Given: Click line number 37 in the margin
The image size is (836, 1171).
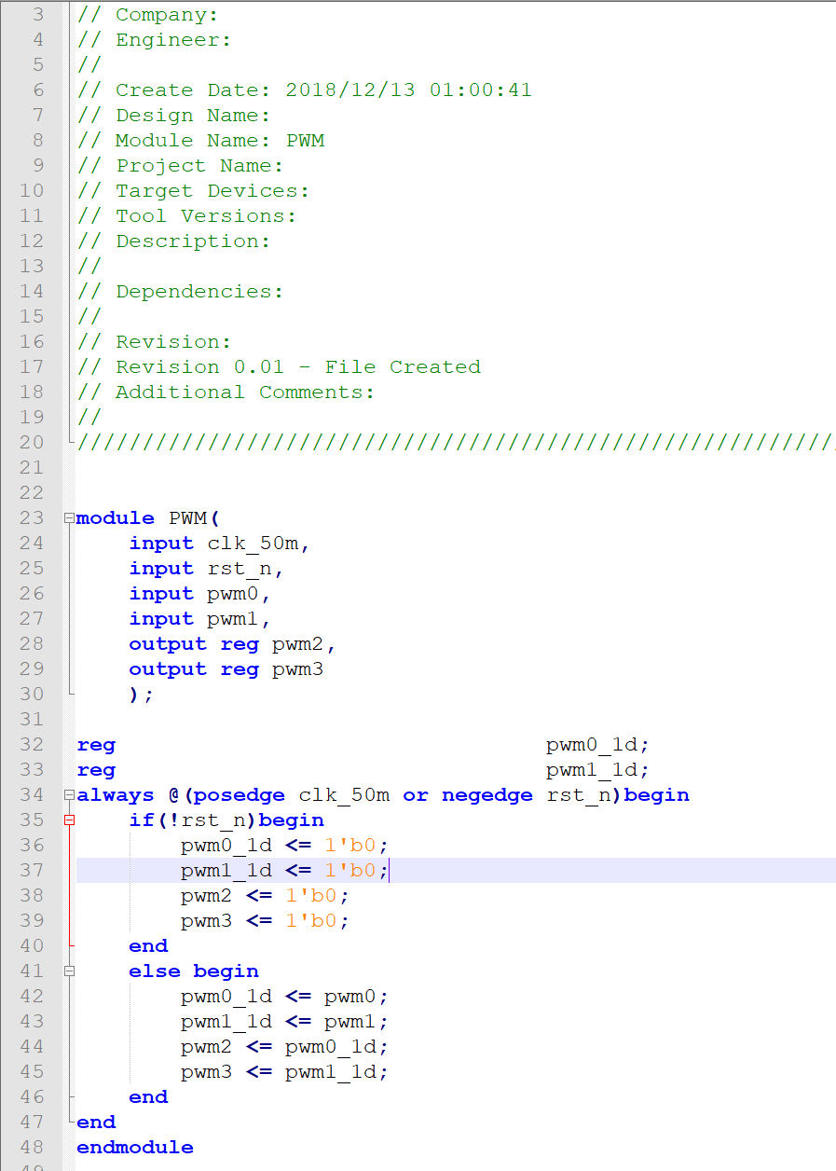Looking at the screenshot, I should point(32,870).
